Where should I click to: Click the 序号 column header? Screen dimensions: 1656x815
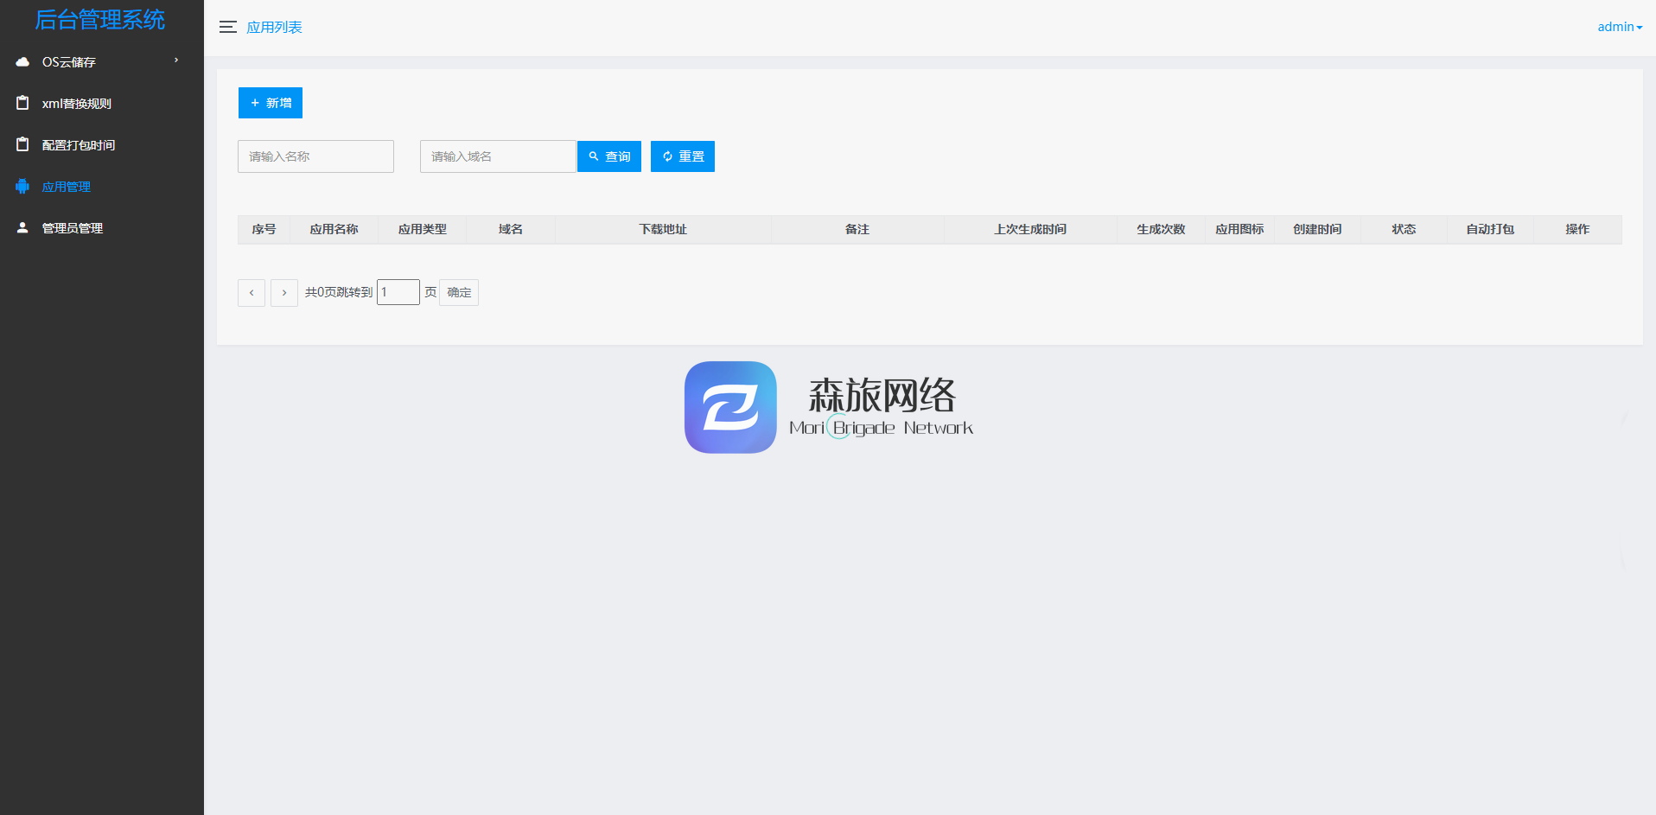264,229
